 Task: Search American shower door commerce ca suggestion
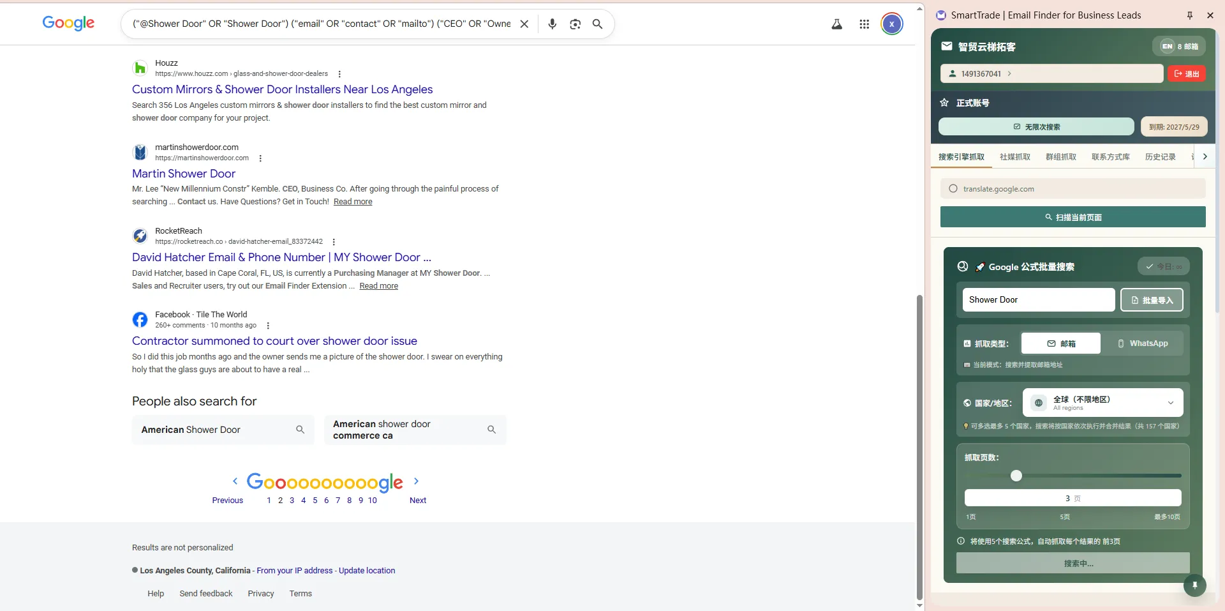[x=415, y=430]
